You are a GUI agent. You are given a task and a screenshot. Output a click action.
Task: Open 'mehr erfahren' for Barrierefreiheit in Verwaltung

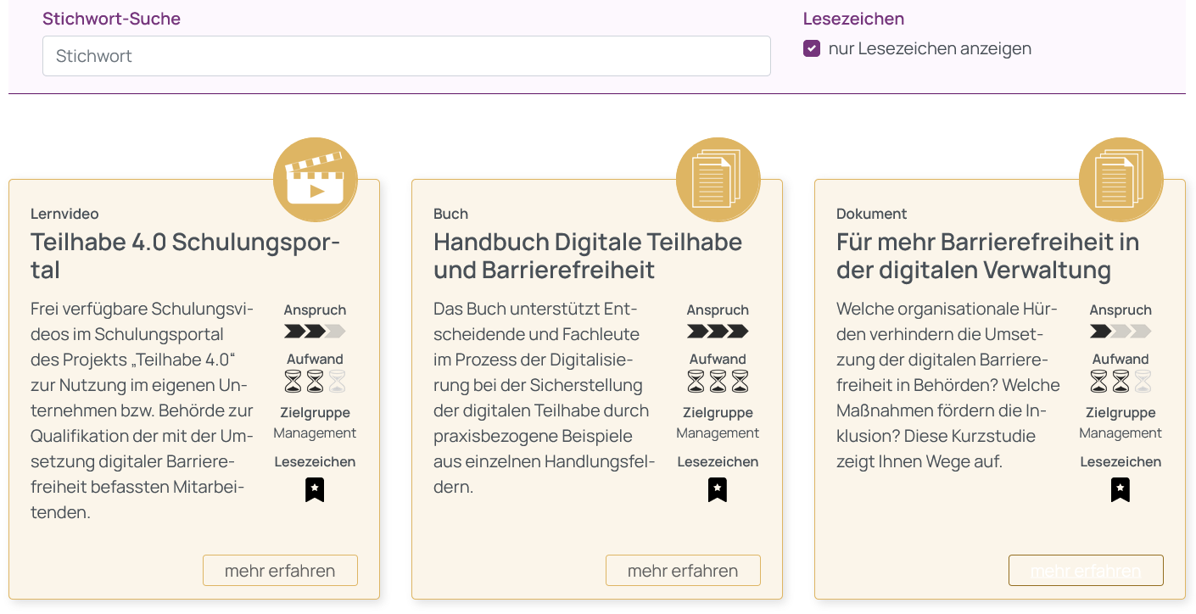point(1086,571)
